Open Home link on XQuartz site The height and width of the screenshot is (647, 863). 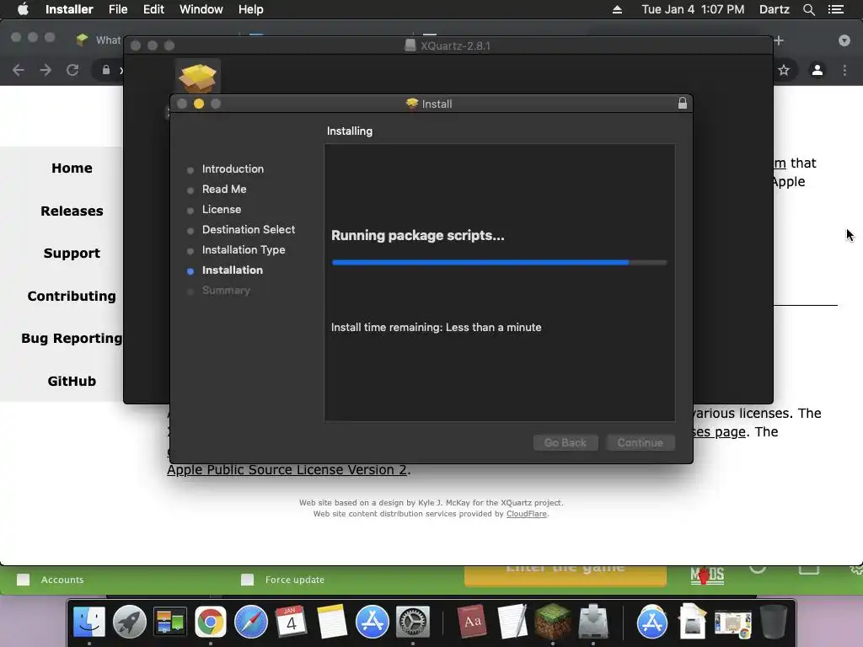pos(72,168)
